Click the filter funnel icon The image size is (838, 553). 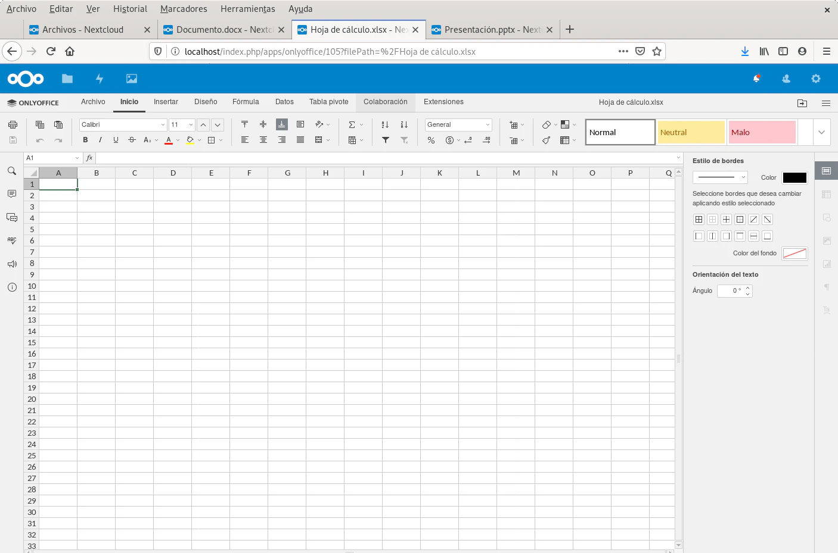386,140
